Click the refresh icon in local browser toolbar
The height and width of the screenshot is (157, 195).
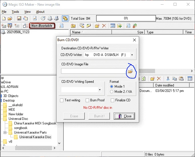click(x=144, y=78)
